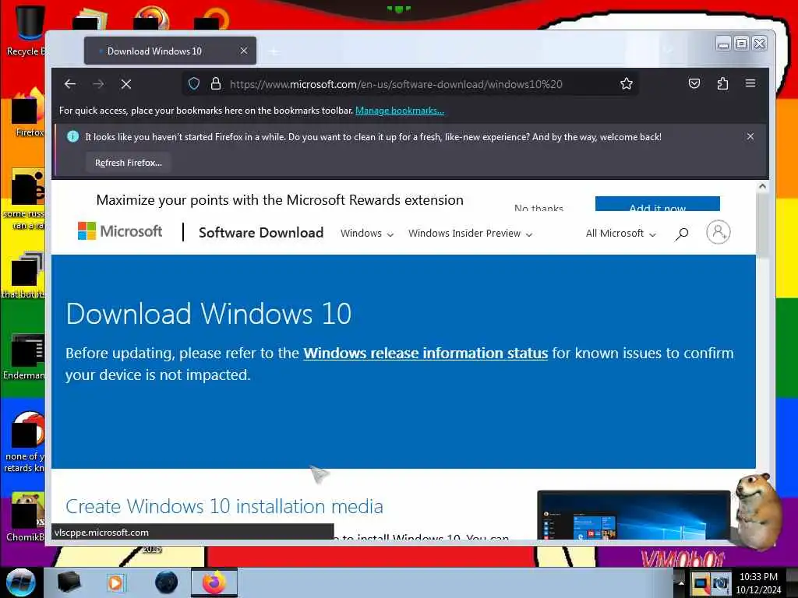
Task: Open the Firefox hamburger application menu
Action: (x=750, y=83)
